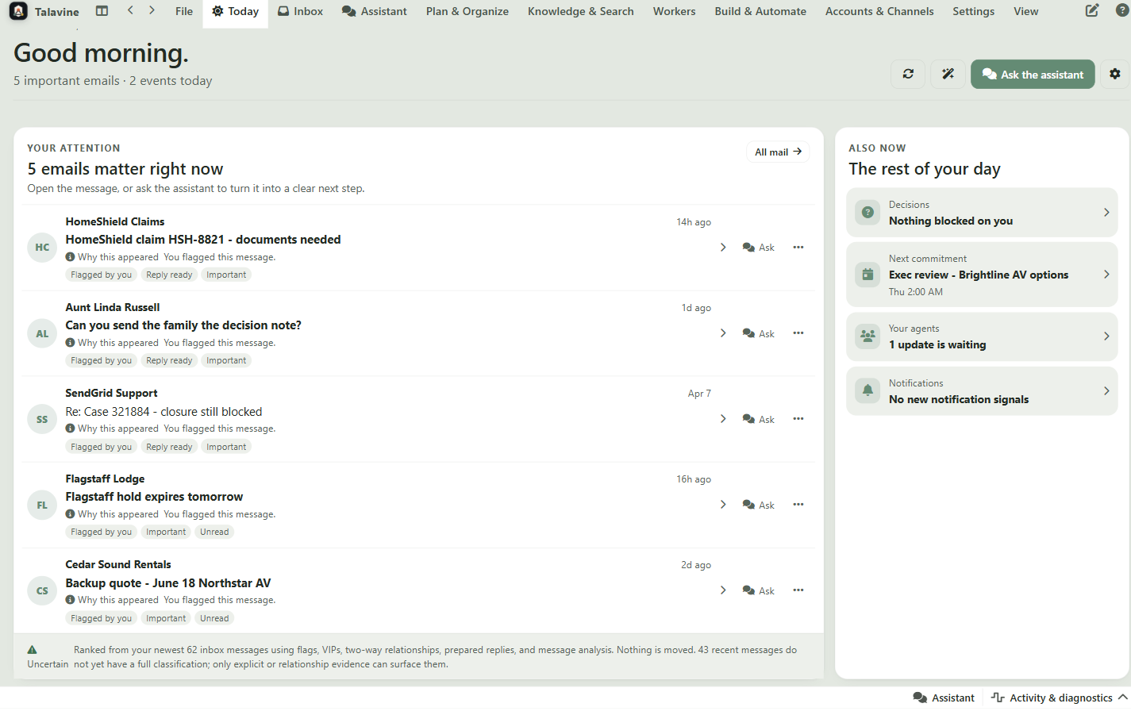Expand the Backup quote email chevron

click(x=723, y=590)
